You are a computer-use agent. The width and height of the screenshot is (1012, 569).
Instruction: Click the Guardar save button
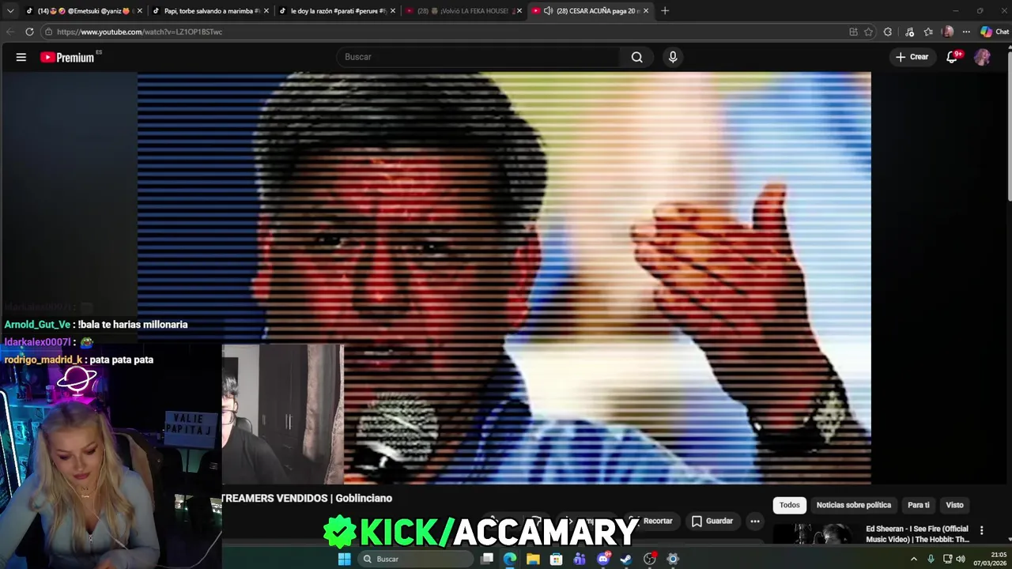tap(712, 521)
